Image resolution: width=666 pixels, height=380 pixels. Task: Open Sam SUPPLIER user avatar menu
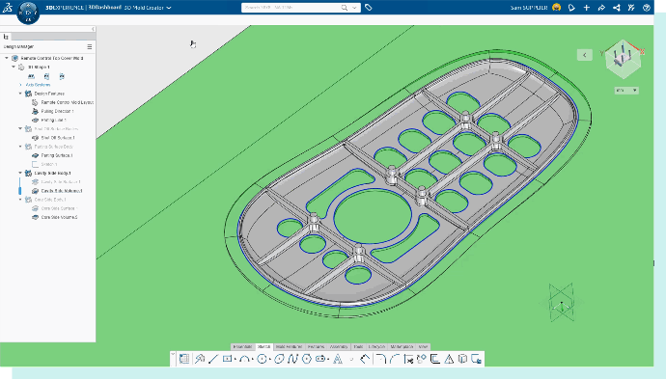tap(556, 7)
